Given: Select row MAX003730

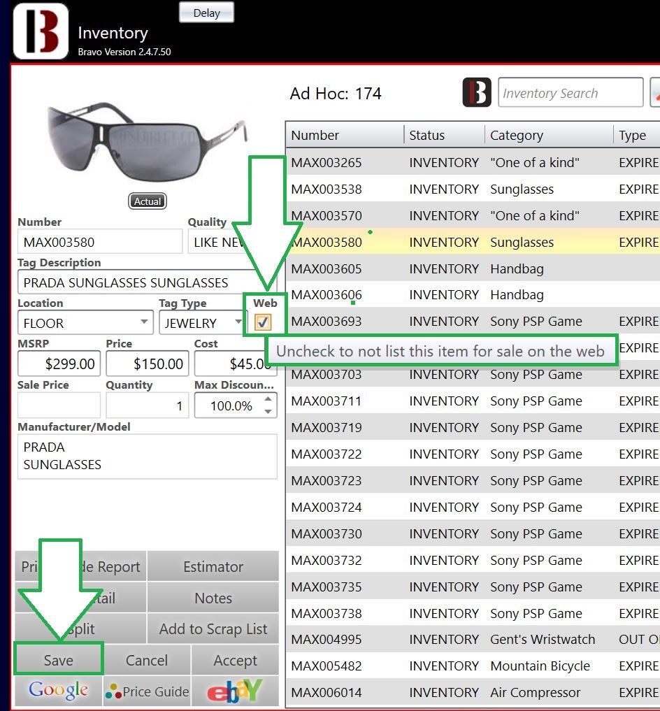Looking at the screenshot, I should [x=473, y=533].
